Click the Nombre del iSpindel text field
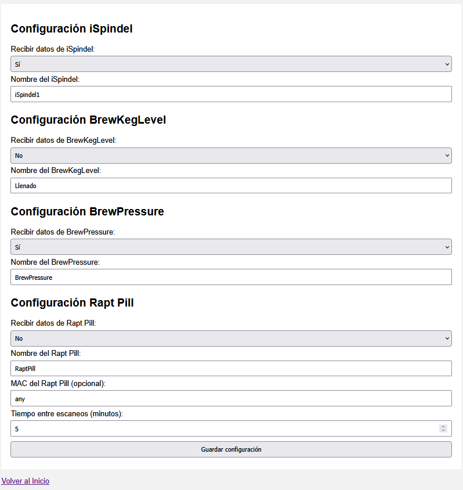The image size is (463, 490). click(x=231, y=94)
